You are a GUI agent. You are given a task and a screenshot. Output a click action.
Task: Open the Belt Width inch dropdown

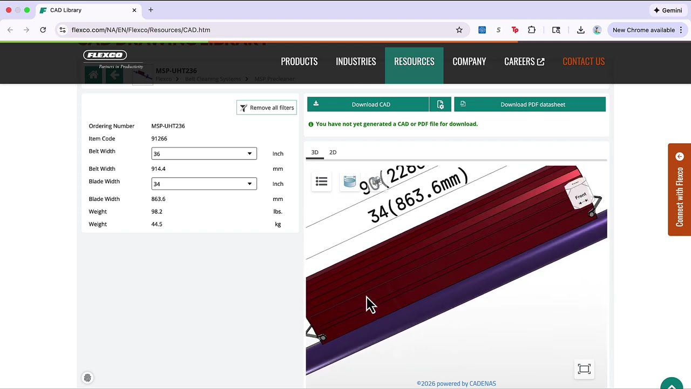[204, 153]
